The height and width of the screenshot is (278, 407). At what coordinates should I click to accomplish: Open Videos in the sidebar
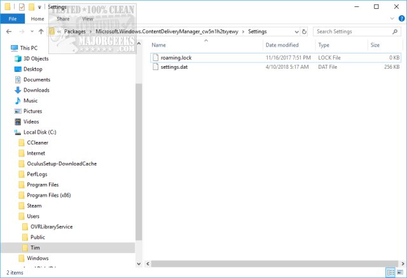coord(31,122)
